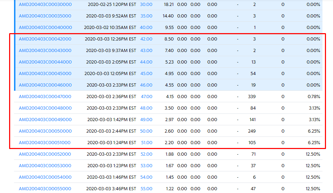Select the 52.00 strike price link
Screen dimensions: 333x193
point(147,154)
